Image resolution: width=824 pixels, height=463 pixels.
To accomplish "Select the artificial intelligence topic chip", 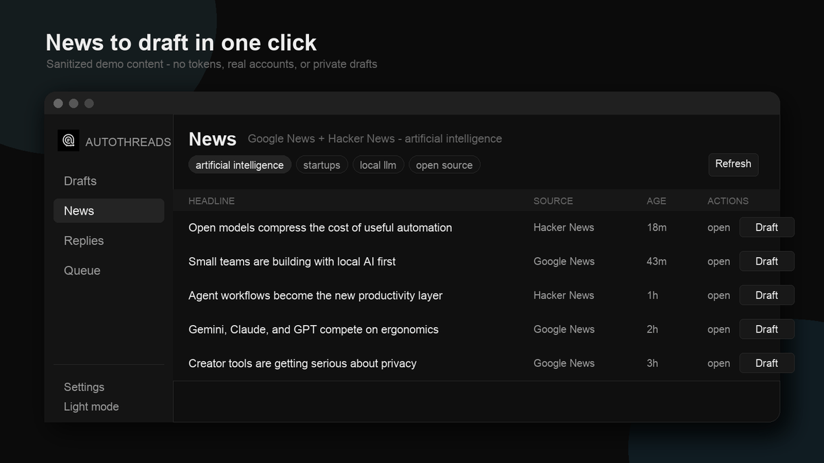I will pyautogui.click(x=240, y=165).
